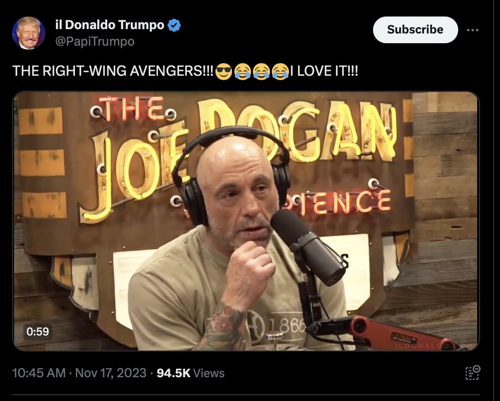The width and height of the screenshot is (500, 401).
Task: Open the profile avatar picture
Action: (28, 33)
